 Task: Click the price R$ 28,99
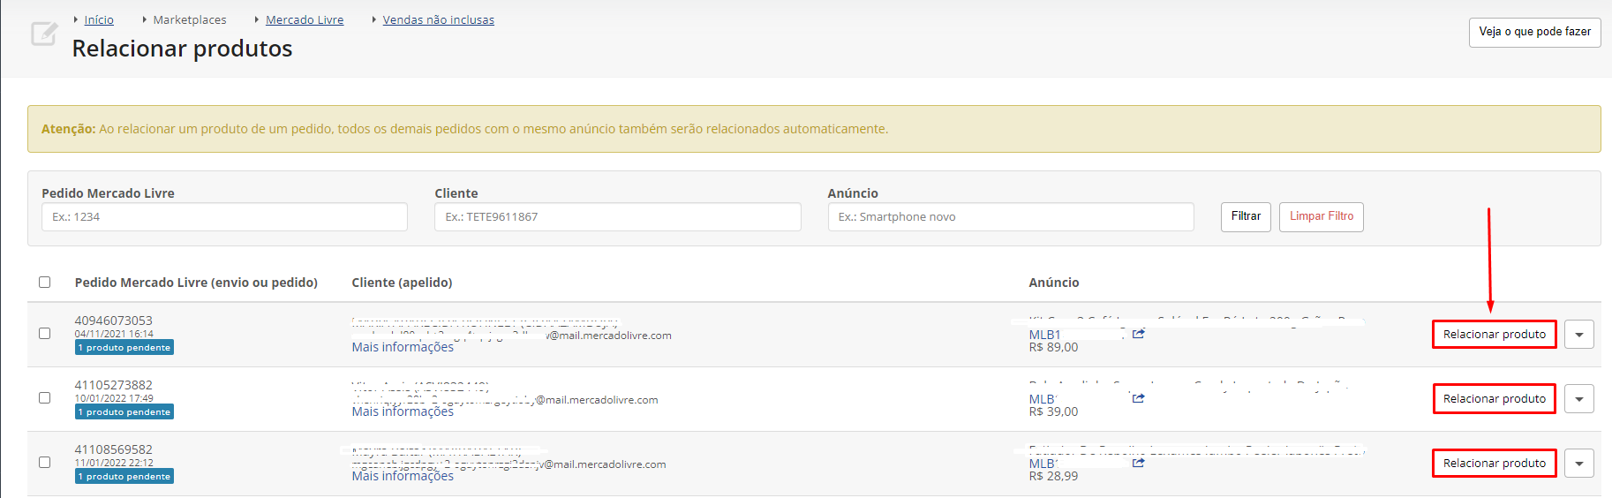1053,476
